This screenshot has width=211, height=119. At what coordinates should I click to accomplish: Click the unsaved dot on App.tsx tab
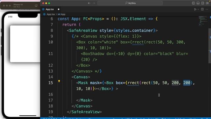coord(59,9)
